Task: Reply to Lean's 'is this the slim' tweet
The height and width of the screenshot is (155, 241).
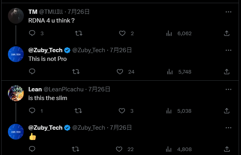Action: pos(32,111)
